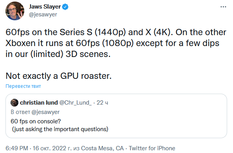Screen dimensions: 233x153
Task: Click the main tweet text about 60fps on Series S
Action: click(x=116, y=43)
